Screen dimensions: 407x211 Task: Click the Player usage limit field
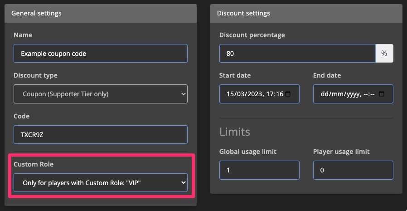(x=353, y=170)
